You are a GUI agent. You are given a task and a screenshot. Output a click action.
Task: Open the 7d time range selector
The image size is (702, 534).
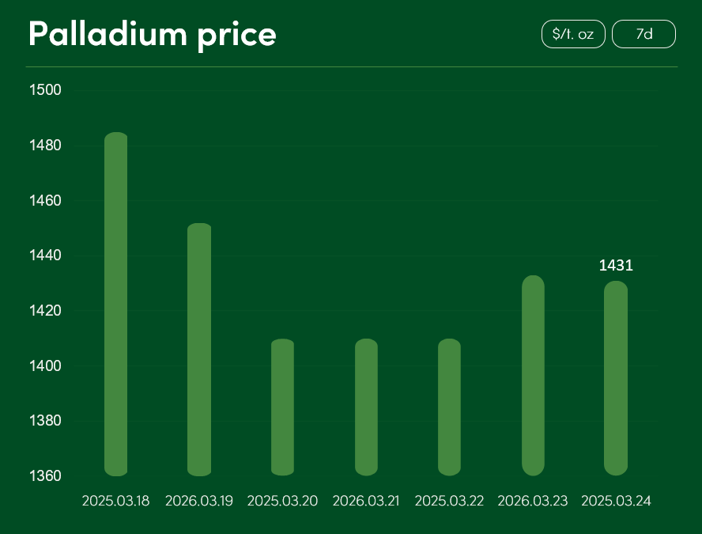click(643, 34)
